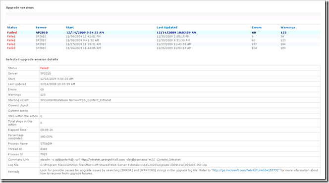The width and height of the screenshot is (329, 183).
Task: Click the Log File path value
Action: point(123,165)
